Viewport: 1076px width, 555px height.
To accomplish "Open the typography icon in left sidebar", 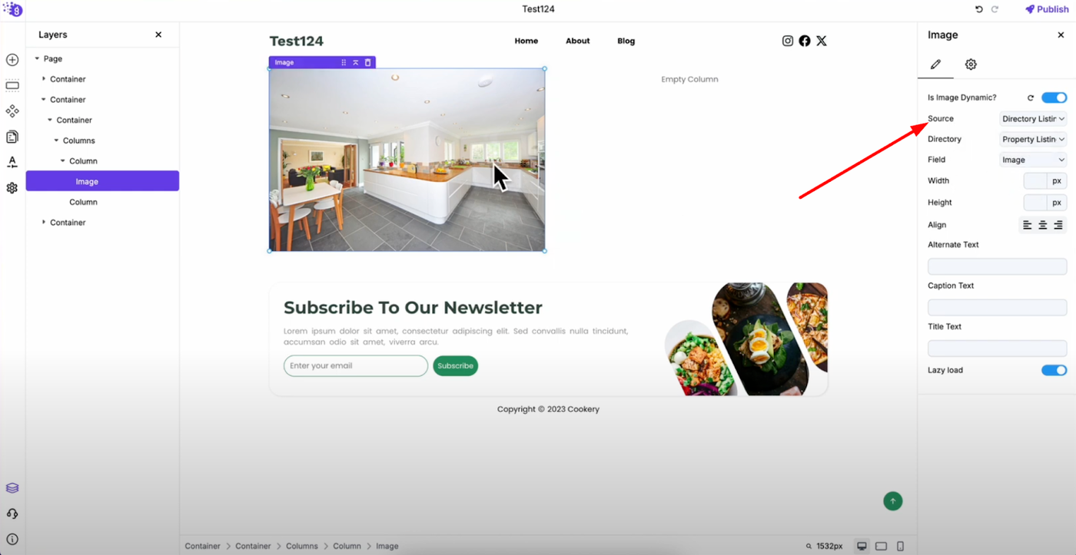I will click(12, 162).
